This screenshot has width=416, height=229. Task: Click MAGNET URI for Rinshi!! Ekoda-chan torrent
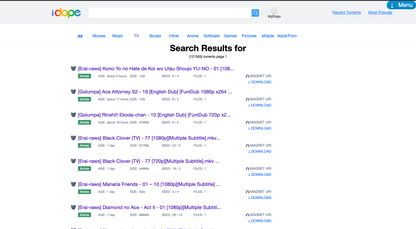(259, 122)
